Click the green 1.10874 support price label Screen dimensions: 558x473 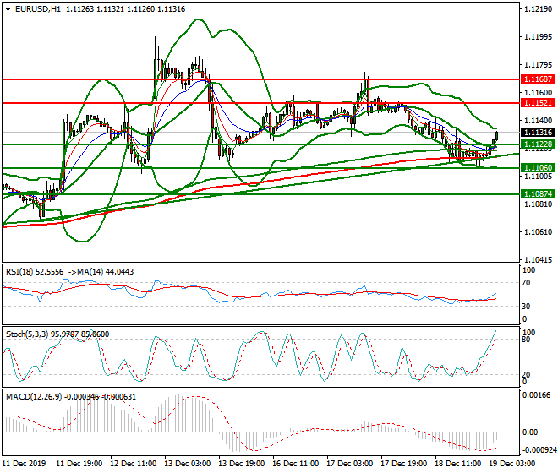click(538, 193)
